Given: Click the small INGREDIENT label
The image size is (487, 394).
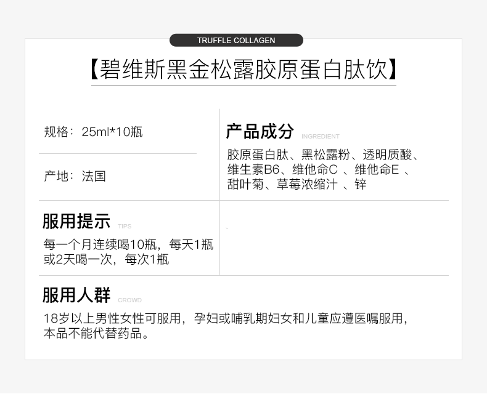Looking at the screenshot, I should [320, 137].
